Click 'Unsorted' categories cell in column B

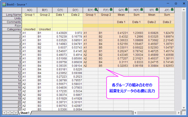(45, 29)
